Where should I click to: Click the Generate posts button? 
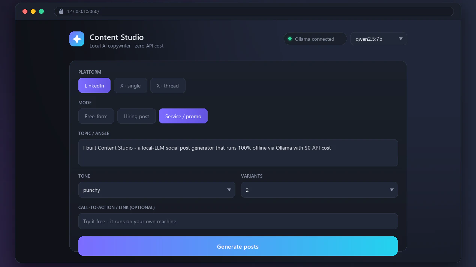coord(238,246)
